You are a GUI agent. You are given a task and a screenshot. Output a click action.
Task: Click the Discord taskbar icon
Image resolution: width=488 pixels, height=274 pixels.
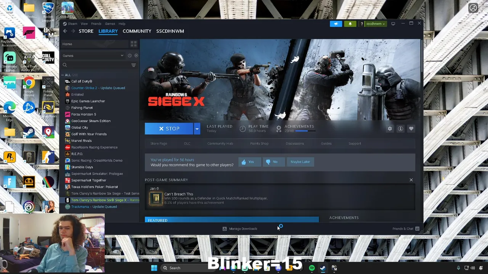[278, 268]
